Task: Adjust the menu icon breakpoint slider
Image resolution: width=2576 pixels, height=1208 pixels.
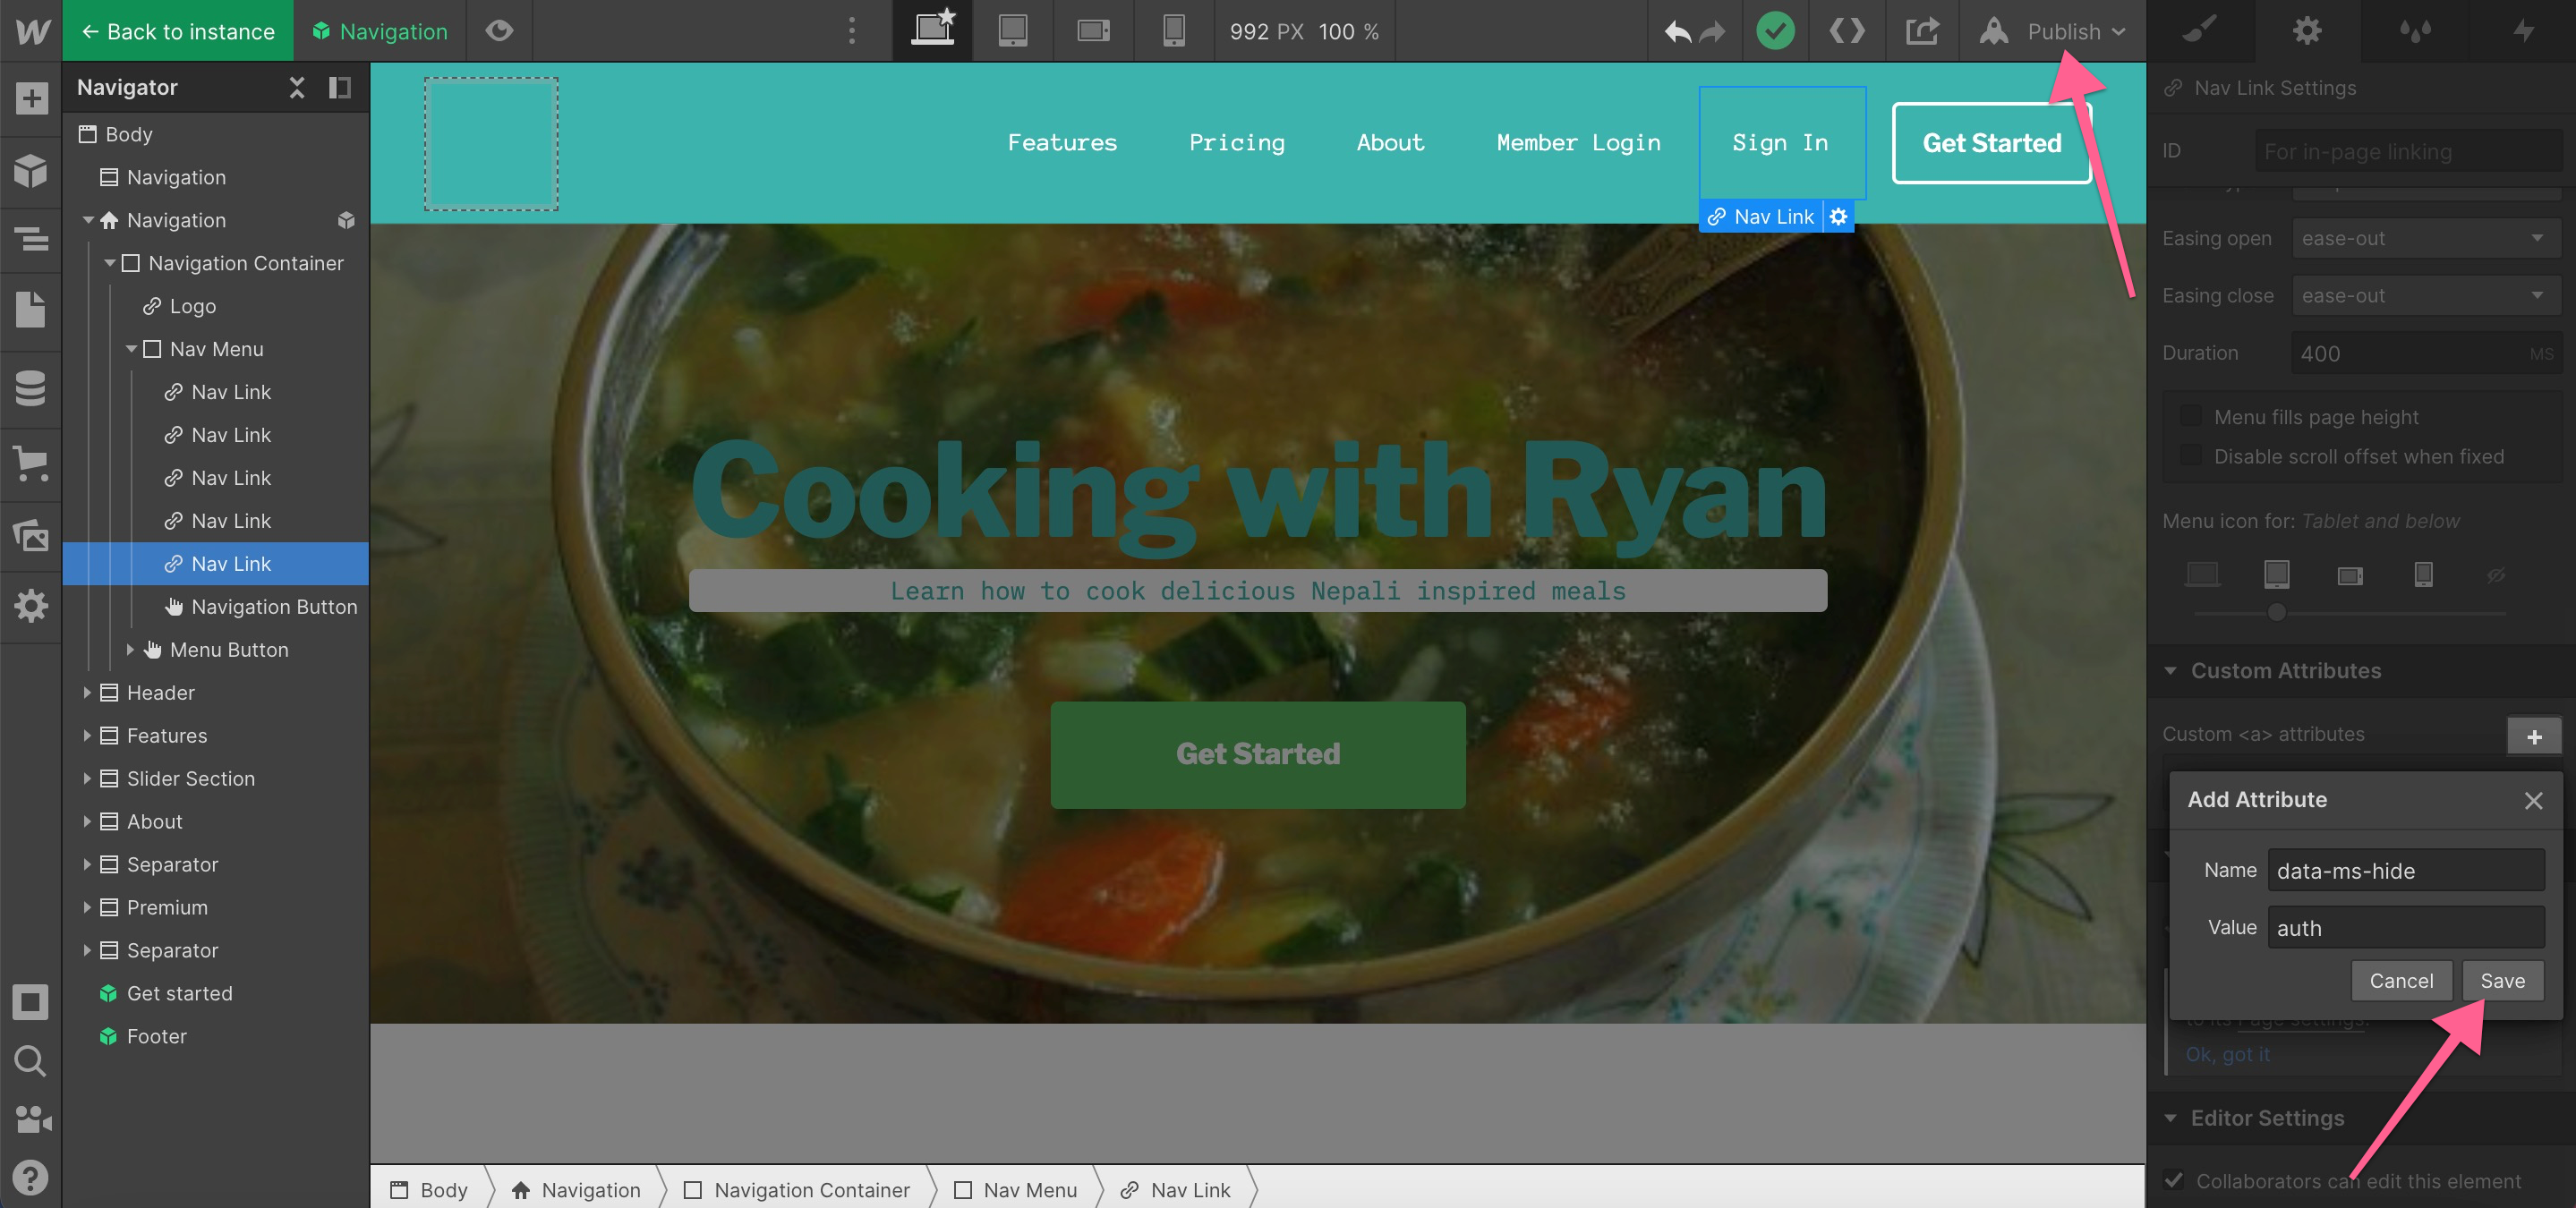Action: [2276, 612]
